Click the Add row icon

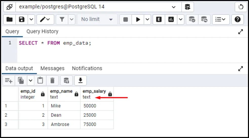tap(9, 80)
